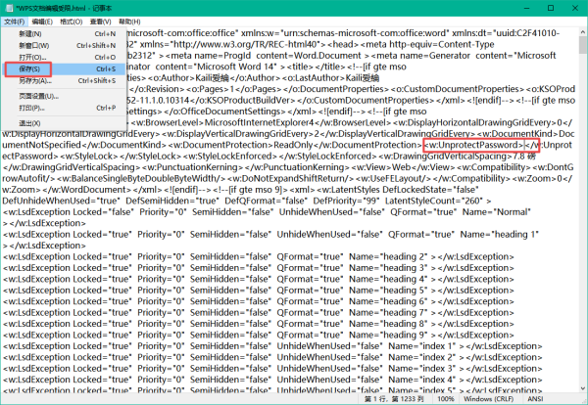This screenshot has width=588, height=405.
Task: Click the vertical scrollbar down arrow
Action: (583, 388)
